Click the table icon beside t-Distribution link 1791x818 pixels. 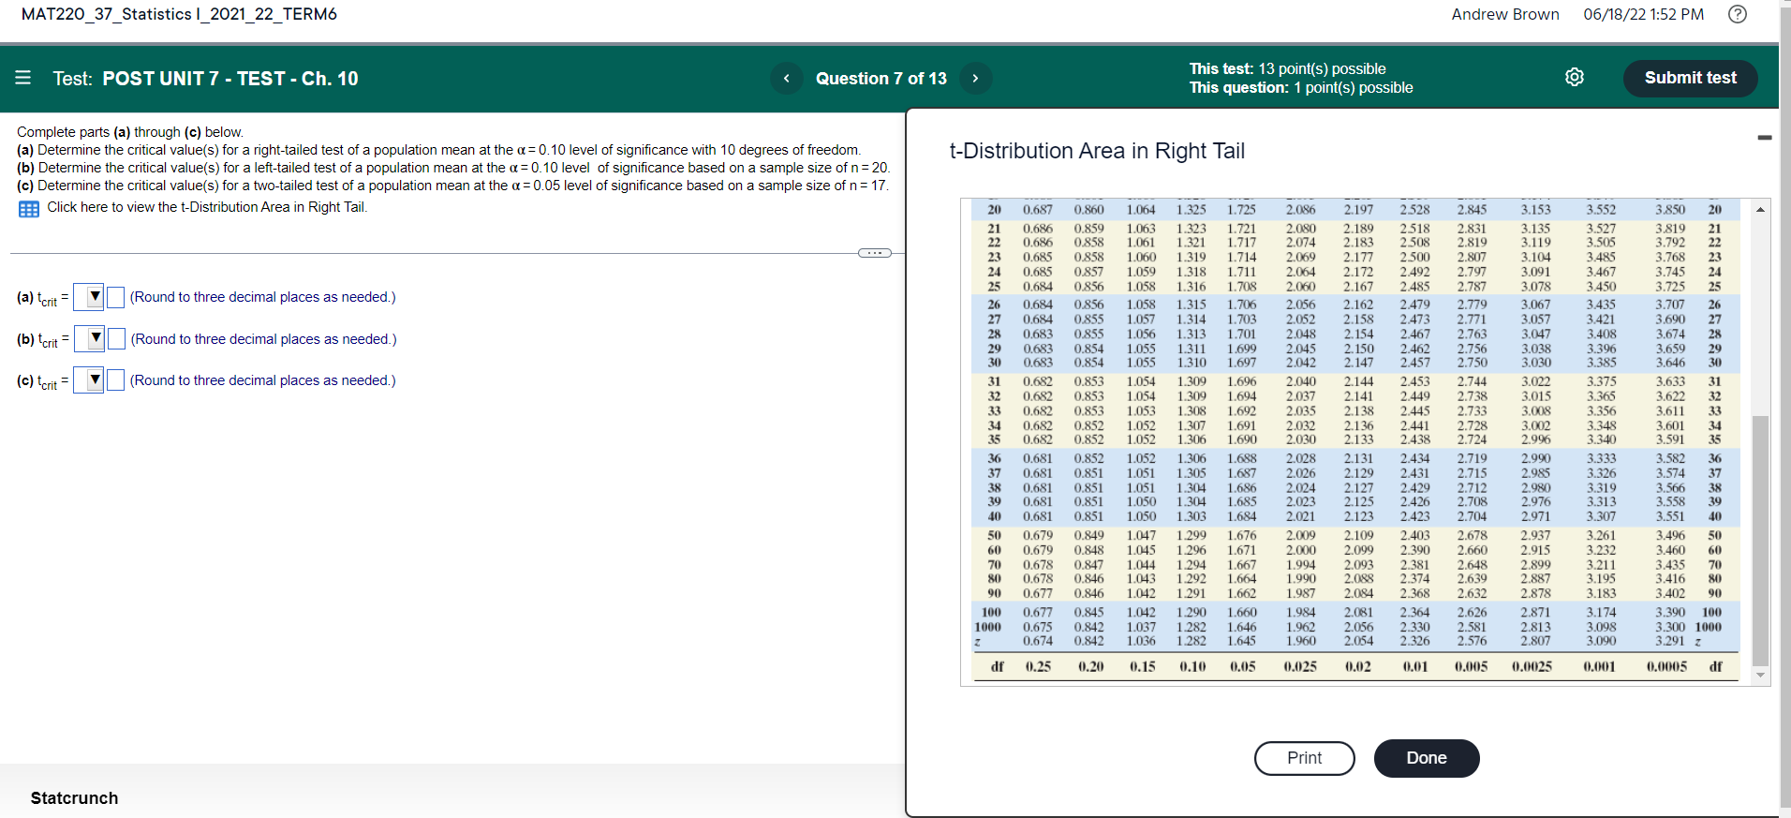tap(29, 209)
